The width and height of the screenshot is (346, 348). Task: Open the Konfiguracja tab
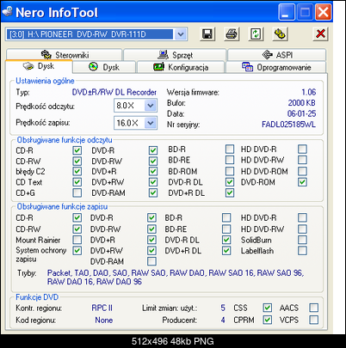(x=181, y=67)
